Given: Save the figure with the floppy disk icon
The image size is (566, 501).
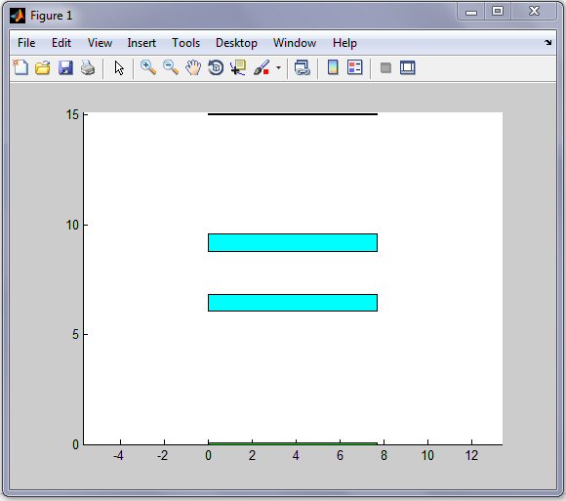Looking at the screenshot, I should [x=65, y=67].
